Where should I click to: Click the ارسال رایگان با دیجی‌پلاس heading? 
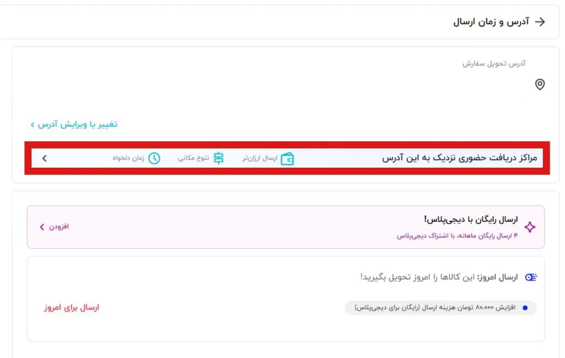(471, 220)
